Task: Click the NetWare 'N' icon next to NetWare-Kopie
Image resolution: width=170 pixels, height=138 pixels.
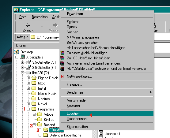Action: tap(62, 76)
